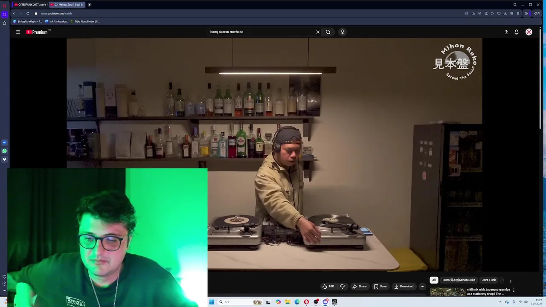Clear the YouTube search query
The image size is (546, 307).
point(317,32)
